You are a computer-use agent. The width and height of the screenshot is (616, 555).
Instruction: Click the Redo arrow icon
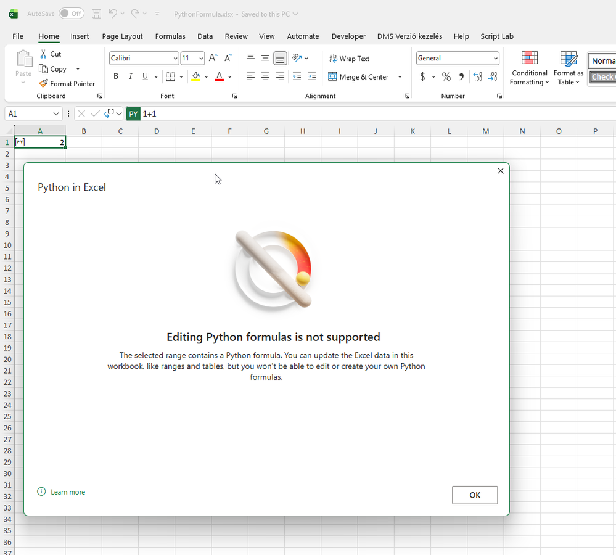(135, 14)
